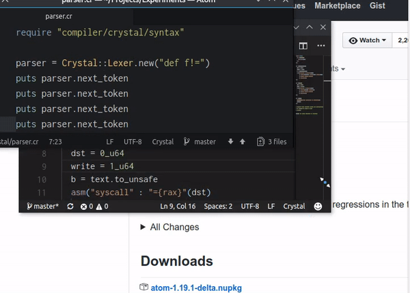Open the Marketplace link in the GitHub header
This screenshot has width=410, height=293.
click(x=338, y=5)
